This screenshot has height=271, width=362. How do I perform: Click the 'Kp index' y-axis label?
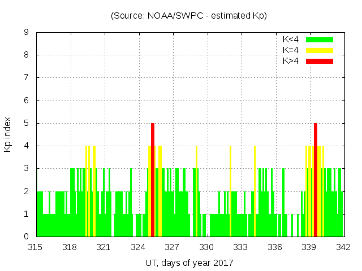(8, 134)
